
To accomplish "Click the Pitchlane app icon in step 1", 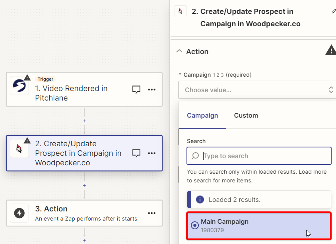I will 19,85.
